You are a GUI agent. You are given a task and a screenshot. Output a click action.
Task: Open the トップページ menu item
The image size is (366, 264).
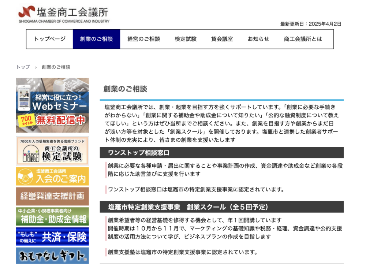coord(50,39)
